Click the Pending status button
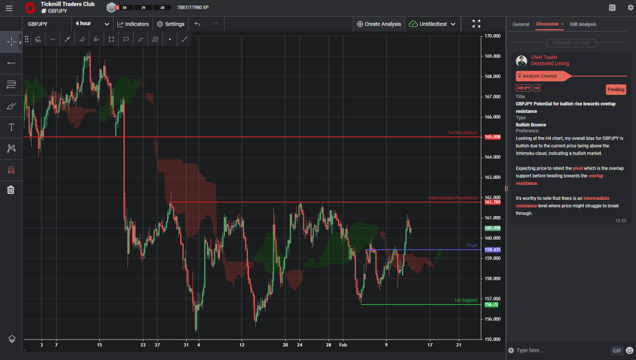Screen dimensions: 636x360 click(616, 89)
